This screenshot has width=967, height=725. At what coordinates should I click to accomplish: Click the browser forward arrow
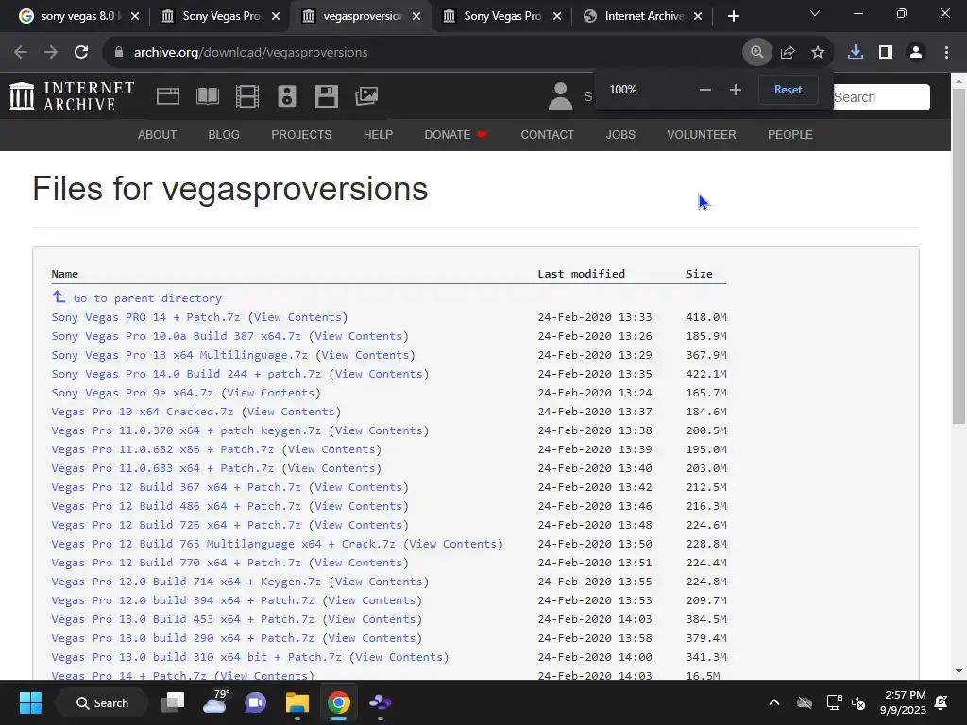[51, 52]
